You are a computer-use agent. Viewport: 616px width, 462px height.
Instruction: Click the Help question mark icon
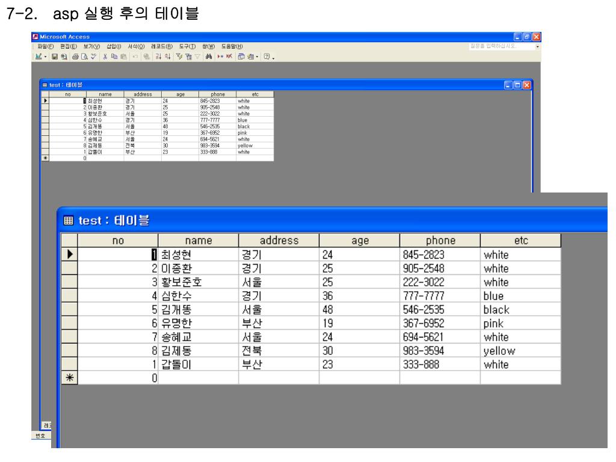(x=266, y=57)
